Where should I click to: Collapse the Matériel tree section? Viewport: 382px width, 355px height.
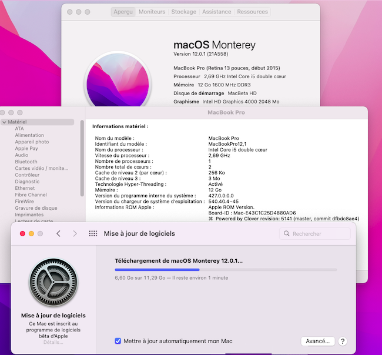point(4,122)
